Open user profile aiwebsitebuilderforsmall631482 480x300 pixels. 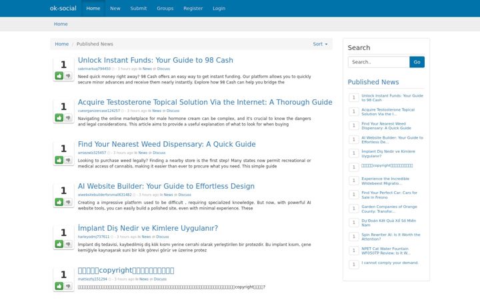[x=105, y=195]
